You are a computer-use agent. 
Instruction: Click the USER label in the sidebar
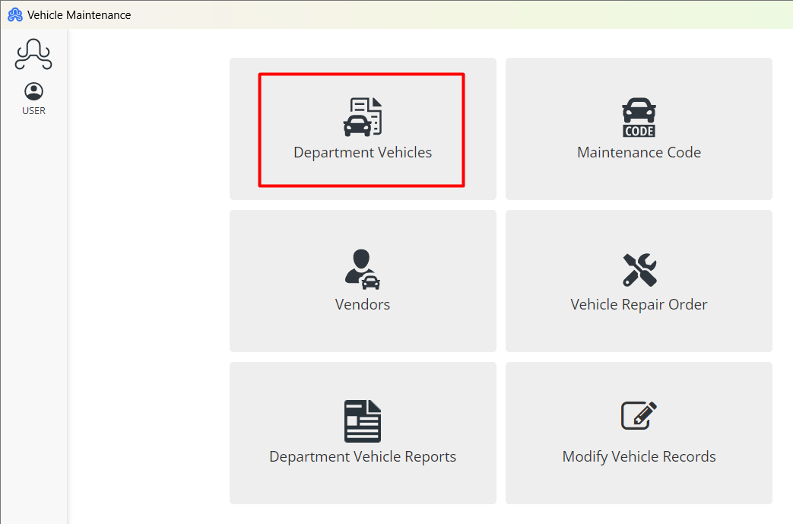(33, 110)
